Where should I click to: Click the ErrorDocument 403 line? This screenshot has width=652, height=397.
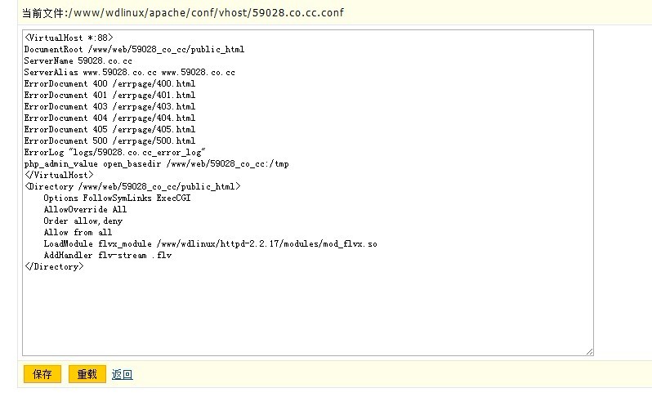(x=109, y=106)
